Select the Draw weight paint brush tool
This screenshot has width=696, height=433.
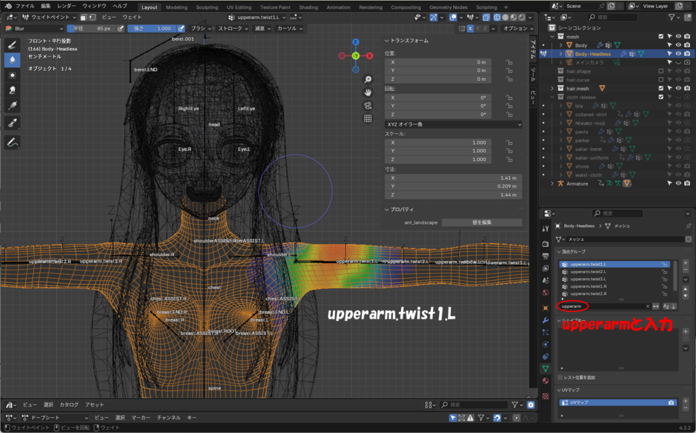pyautogui.click(x=12, y=44)
